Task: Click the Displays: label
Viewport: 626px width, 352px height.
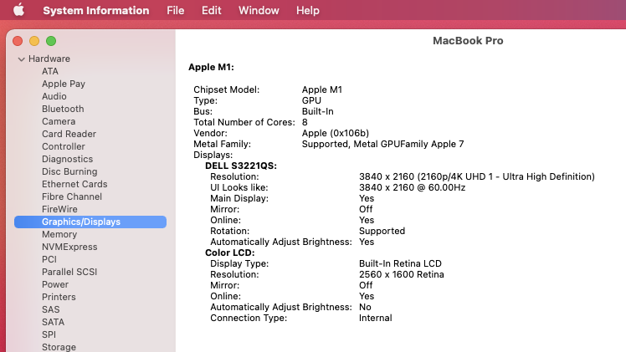Action: coord(213,155)
